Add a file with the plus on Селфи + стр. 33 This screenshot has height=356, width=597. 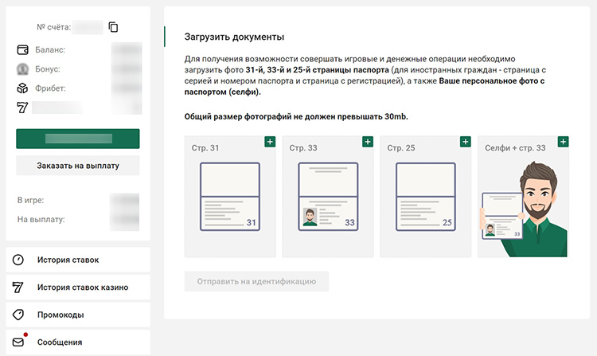click(563, 142)
